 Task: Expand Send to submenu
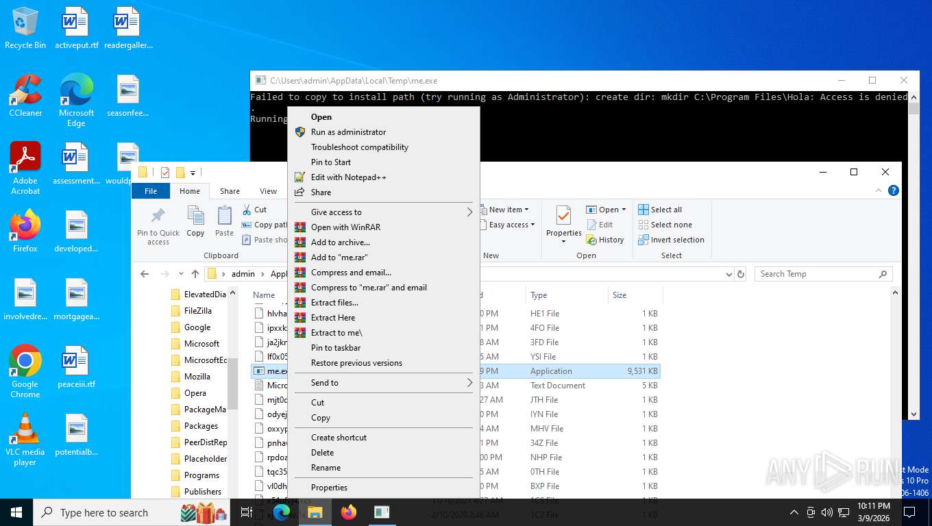pyautogui.click(x=383, y=383)
